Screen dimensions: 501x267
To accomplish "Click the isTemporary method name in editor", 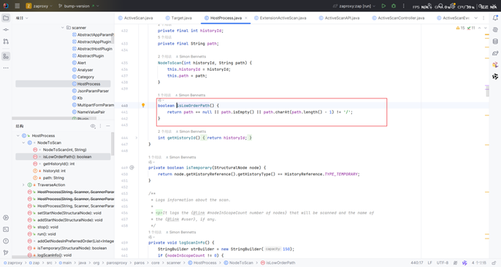I will pos(199,168).
